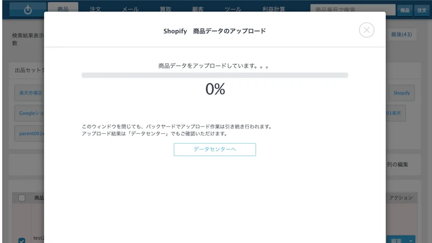
Task: Open the 顧客 menu tab
Action: [x=198, y=8]
